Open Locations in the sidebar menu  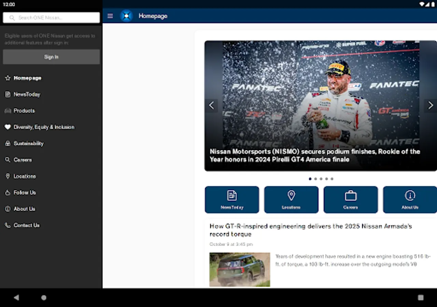(x=51, y=176)
